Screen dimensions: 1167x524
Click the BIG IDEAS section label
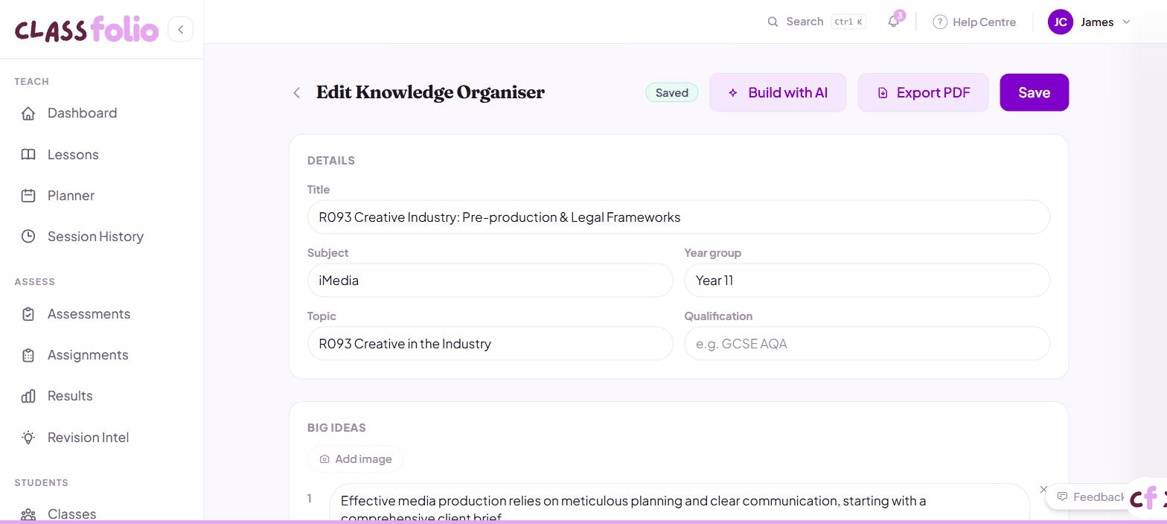[x=336, y=428]
